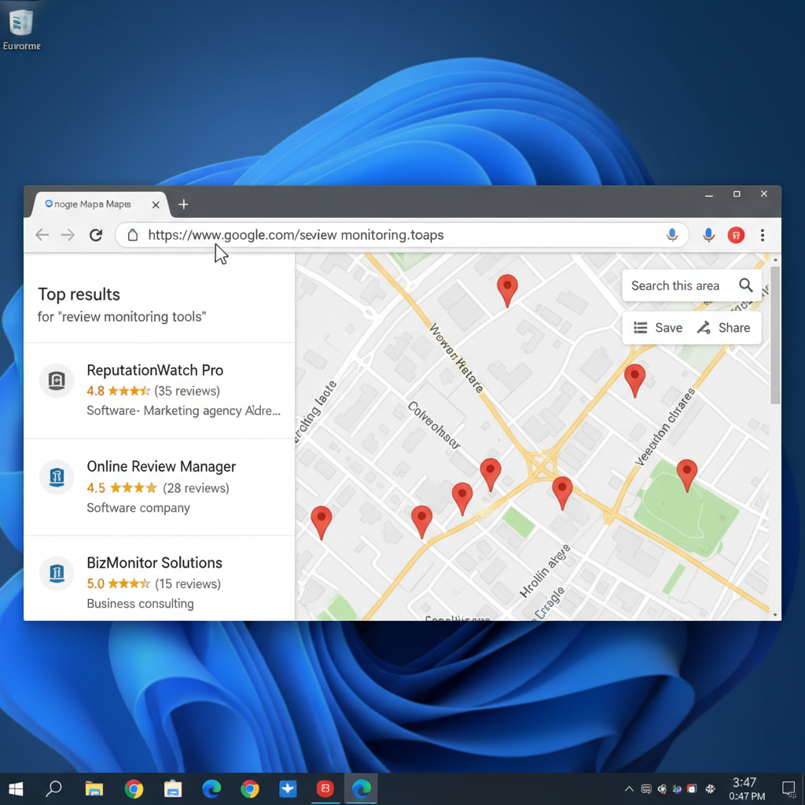
Task: Click the "Top results" heading
Action: click(79, 294)
